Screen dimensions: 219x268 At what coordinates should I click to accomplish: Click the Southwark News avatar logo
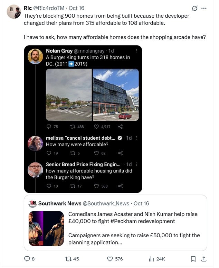(x=32, y=204)
